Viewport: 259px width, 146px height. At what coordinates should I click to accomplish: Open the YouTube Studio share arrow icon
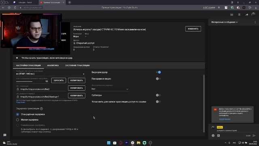pyautogui.click(x=246, y=15)
